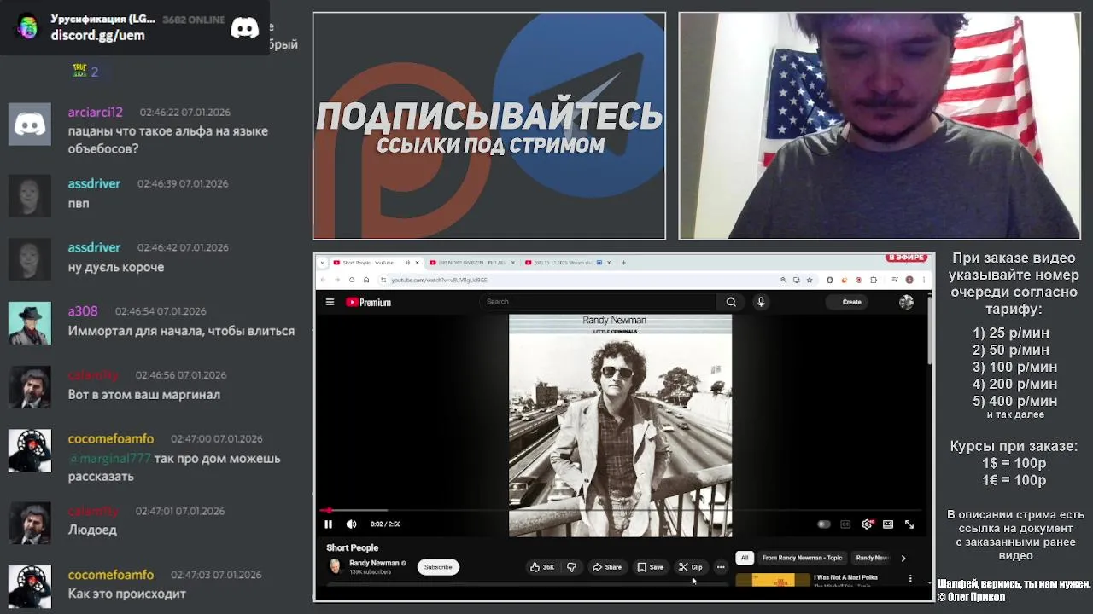Go to YouTube Premium home logo
This screenshot has height=614, width=1093.
[x=368, y=302]
